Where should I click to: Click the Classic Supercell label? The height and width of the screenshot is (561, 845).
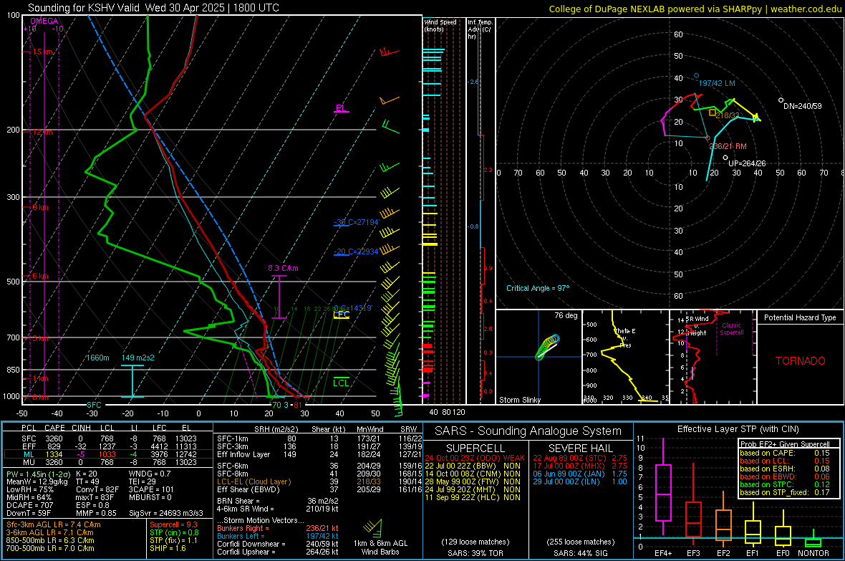732,329
